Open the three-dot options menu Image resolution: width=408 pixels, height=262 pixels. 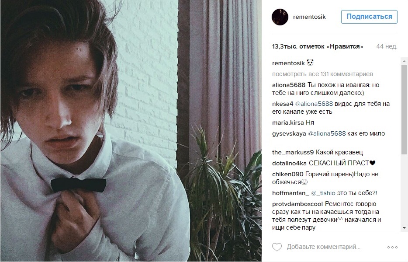pos(392,247)
